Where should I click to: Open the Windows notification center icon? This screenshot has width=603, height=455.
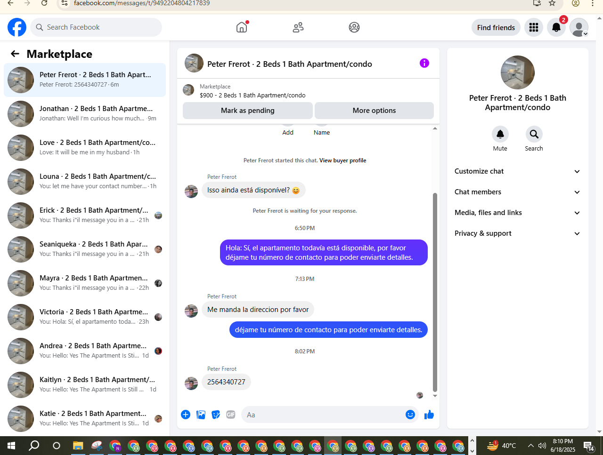click(x=589, y=446)
